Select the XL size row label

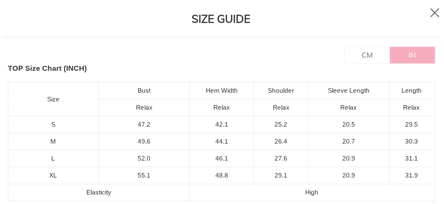coord(53,175)
